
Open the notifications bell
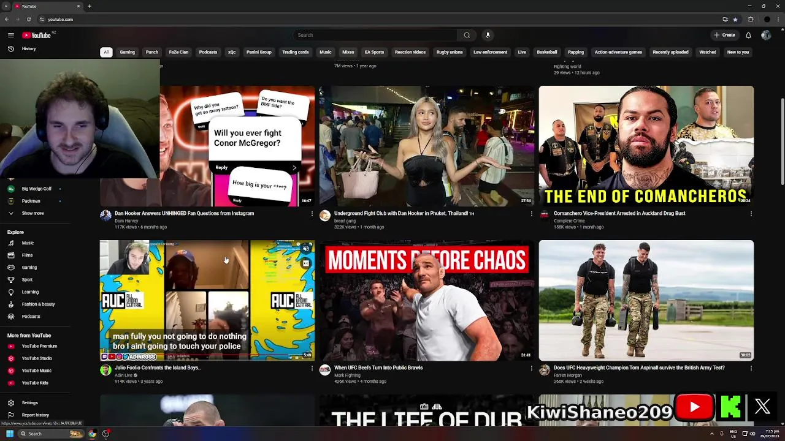tap(748, 35)
